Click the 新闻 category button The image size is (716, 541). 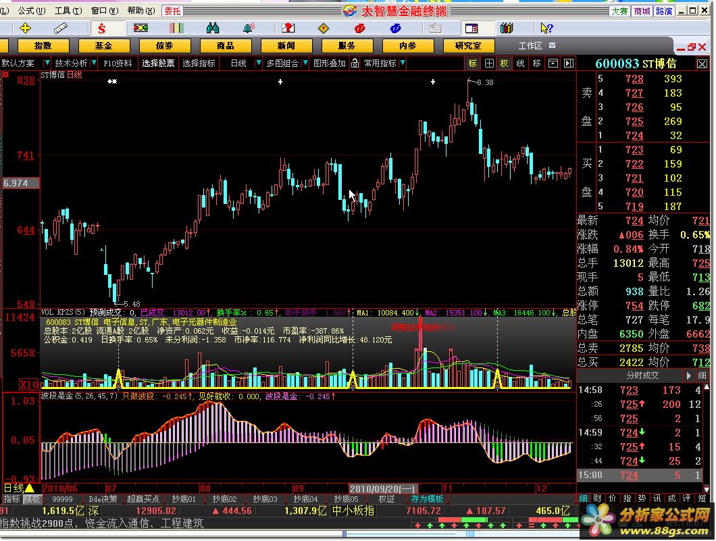pos(286,46)
